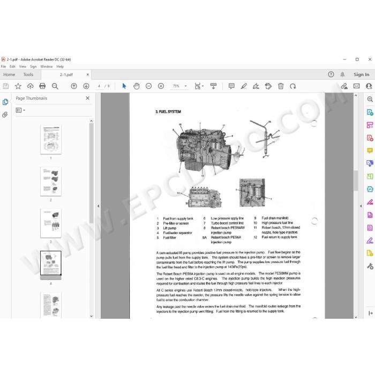Open the Organize Pages tool
This screenshot has height=375, width=375.
[370, 125]
